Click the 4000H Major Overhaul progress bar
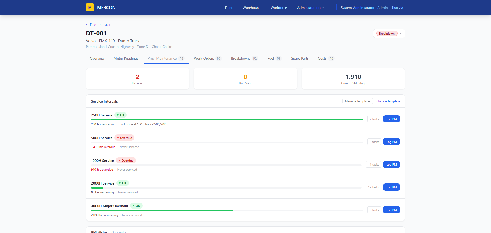 click(x=227, y=211)
